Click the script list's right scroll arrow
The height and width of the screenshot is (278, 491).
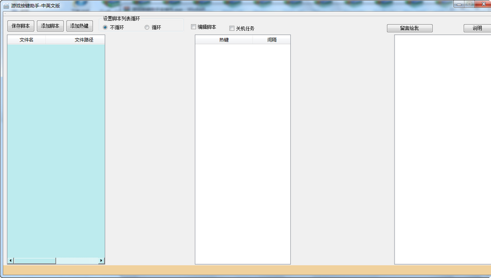click(101, 261)
